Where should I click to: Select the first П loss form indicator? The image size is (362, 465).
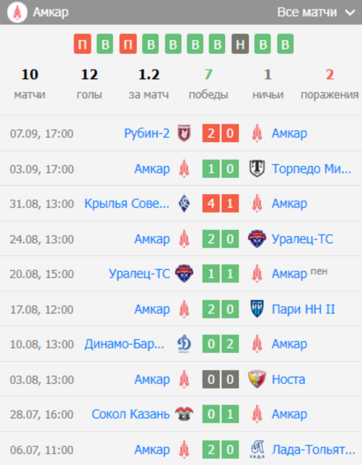tap(82, 44)
